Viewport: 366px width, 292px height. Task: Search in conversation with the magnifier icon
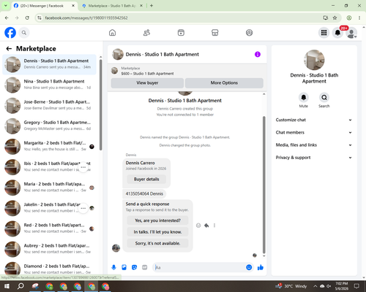point(324,98)
